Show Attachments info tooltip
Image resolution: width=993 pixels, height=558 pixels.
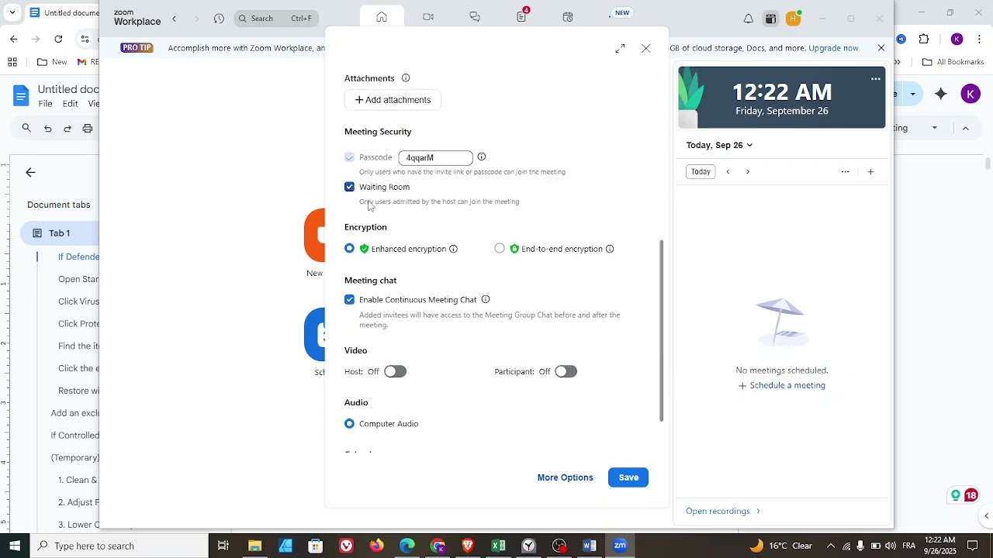coord(406,78)
